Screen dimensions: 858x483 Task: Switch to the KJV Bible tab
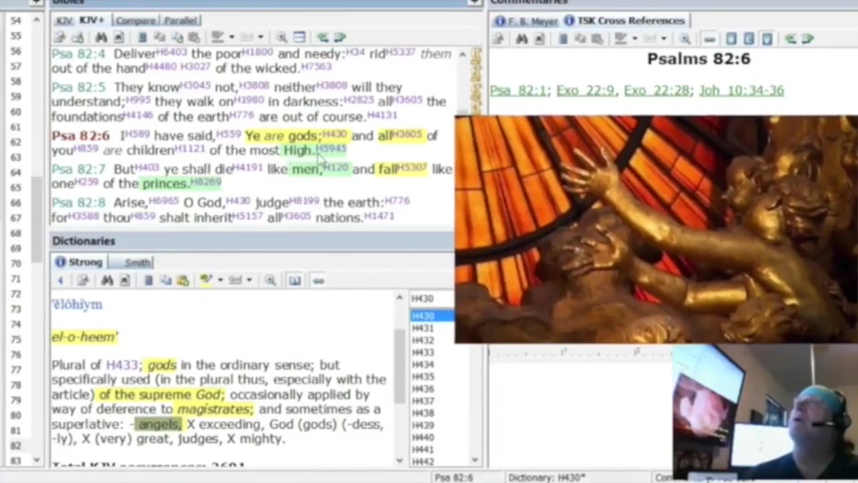pyautogui.click(x=64, y=21)
